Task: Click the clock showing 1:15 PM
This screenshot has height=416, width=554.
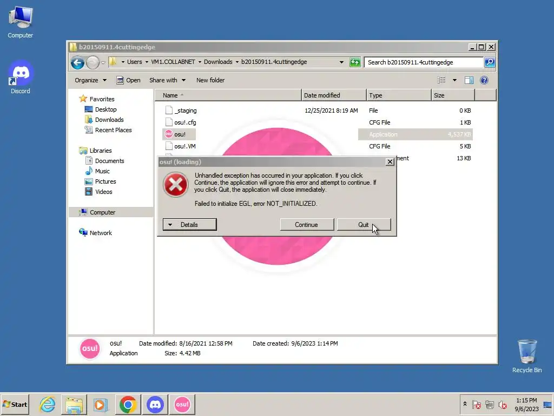Action: click(526, 404)
